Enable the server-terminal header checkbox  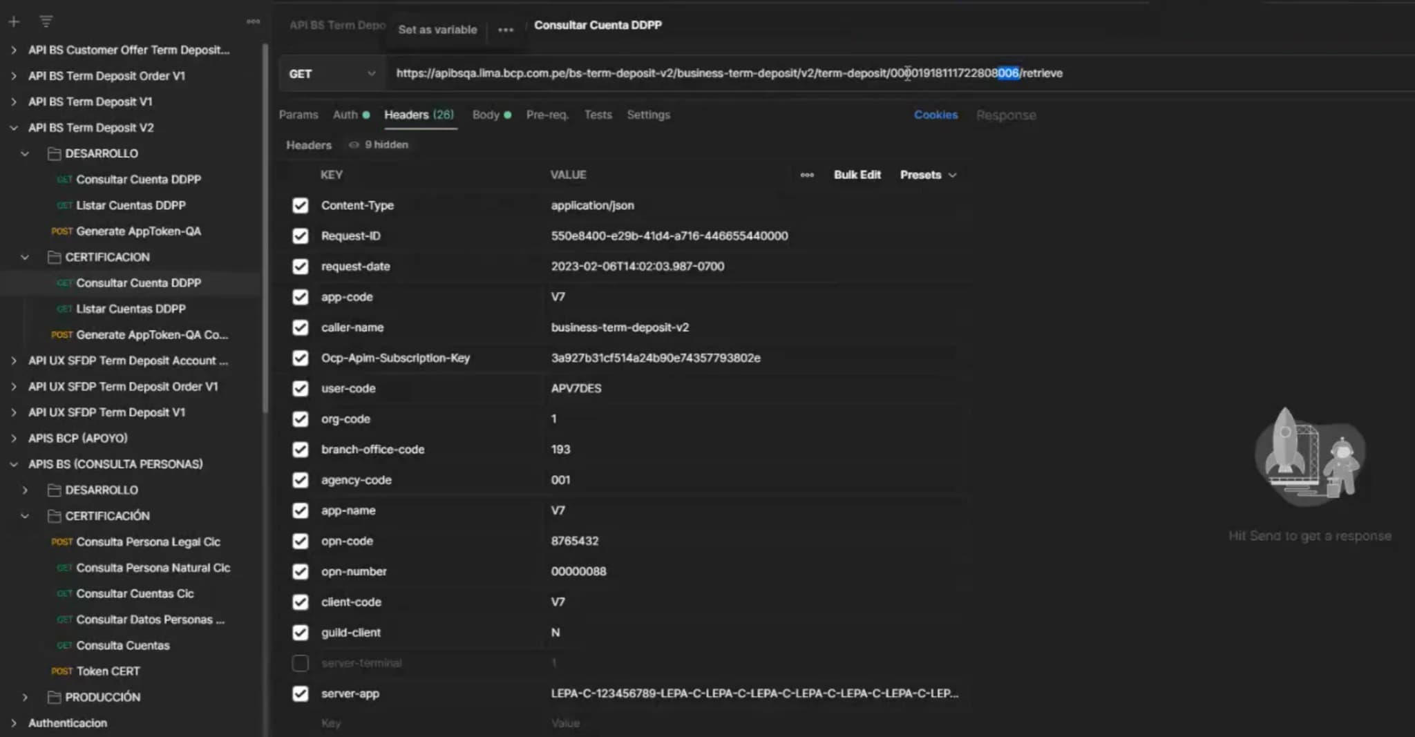tap(300, 663)
